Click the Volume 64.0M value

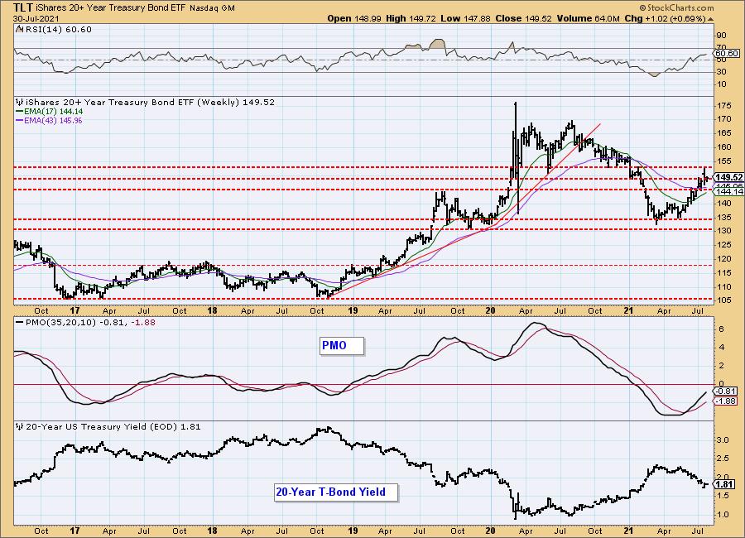coord(587,18)
